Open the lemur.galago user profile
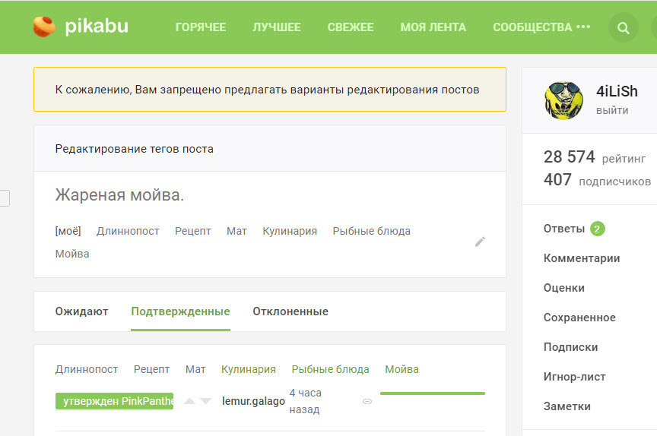Image resolution: width=657 pixels, height=436 pixels. pyautogui.click(x=253, y=401)
